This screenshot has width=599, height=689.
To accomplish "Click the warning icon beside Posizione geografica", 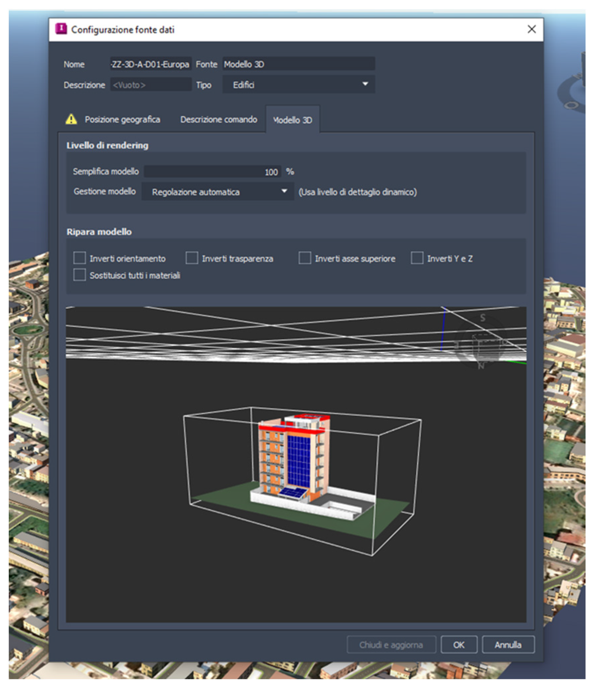I will click(71, 119).
